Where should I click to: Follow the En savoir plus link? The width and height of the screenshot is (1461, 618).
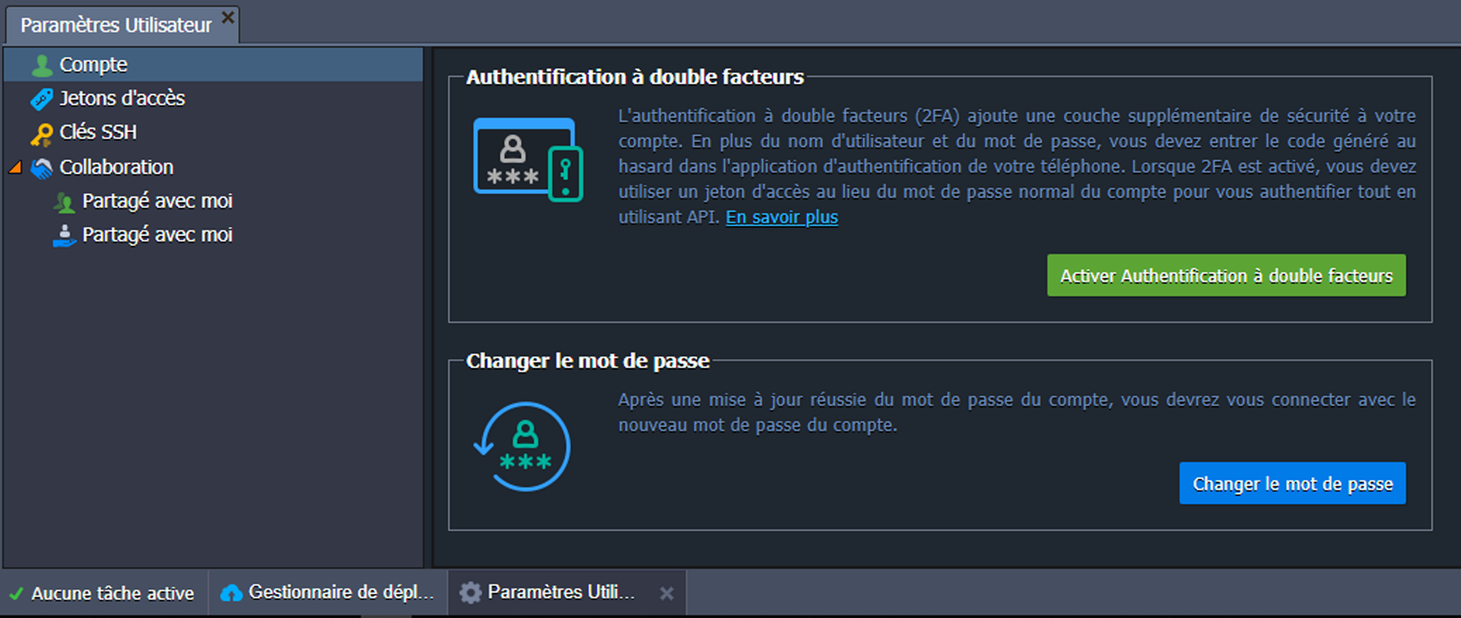[781, 218]
